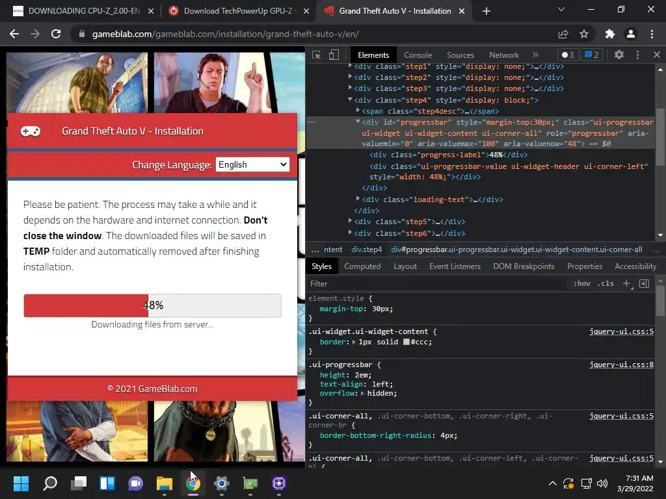
Task: Expand the step4desc span node
Action: (x=358, y=110)
